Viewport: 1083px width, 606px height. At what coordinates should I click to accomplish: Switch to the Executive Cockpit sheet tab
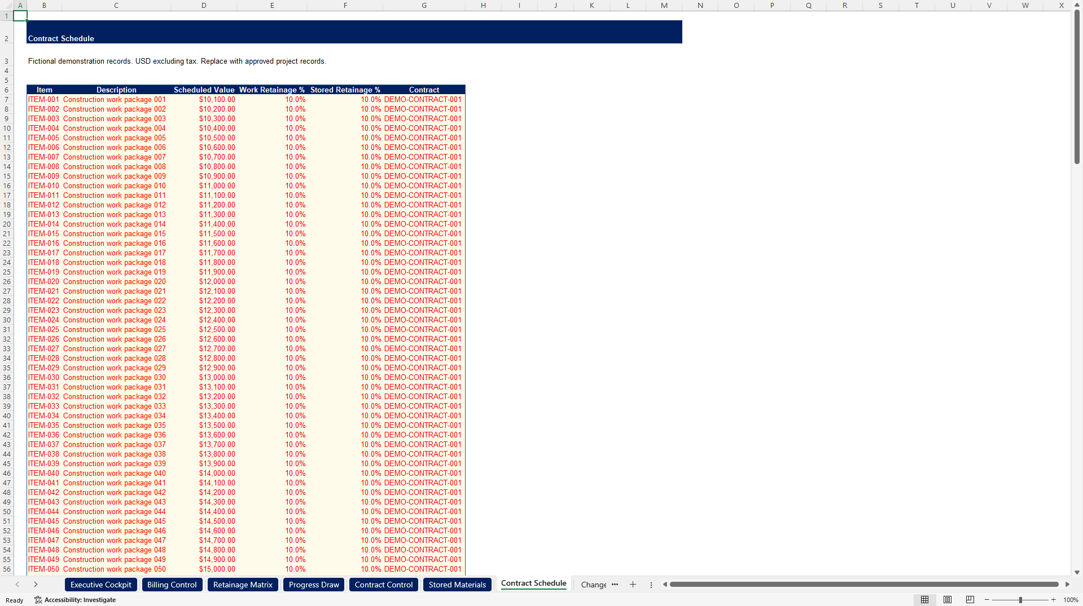click(x=101, y=585)
